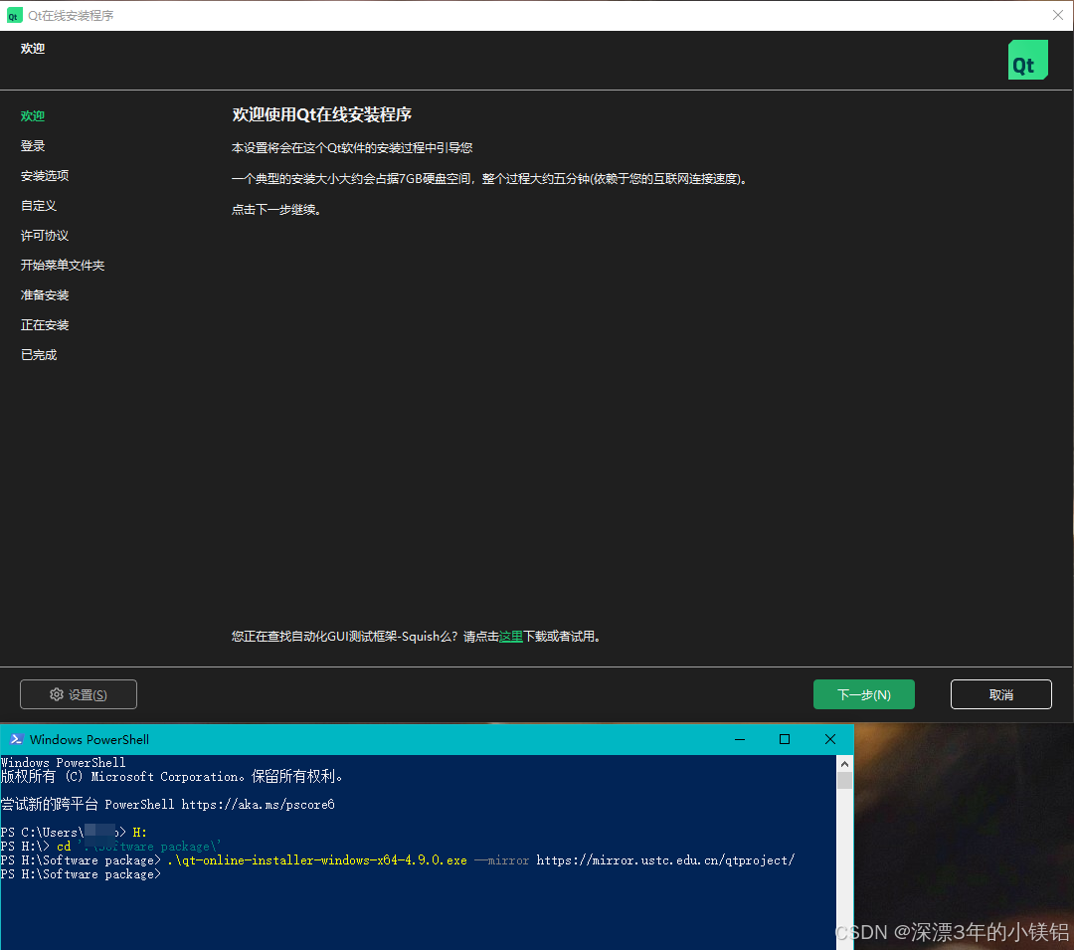
Task: Click the mirror.ustc.edu.cn URL in PowerShell
Action: pyautogui.click(x=665, y=860)
